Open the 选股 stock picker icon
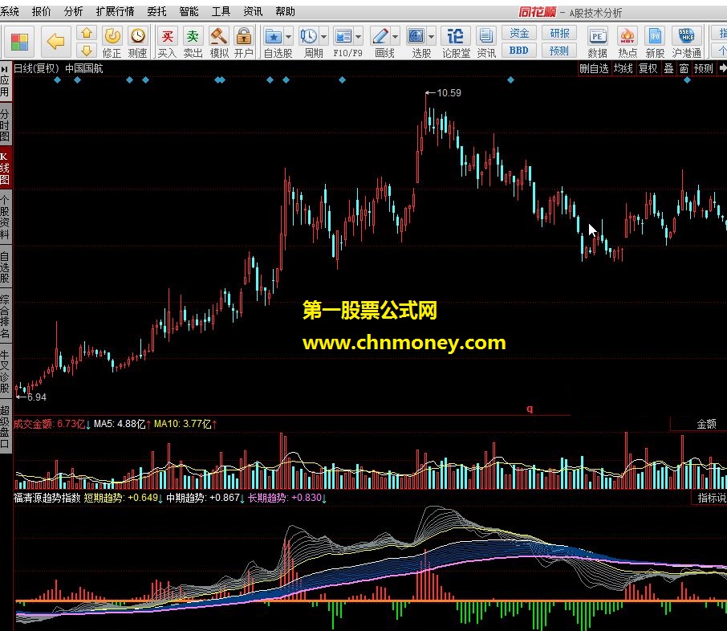This screenshot has width=727, height=631. [x=416, y=36]
